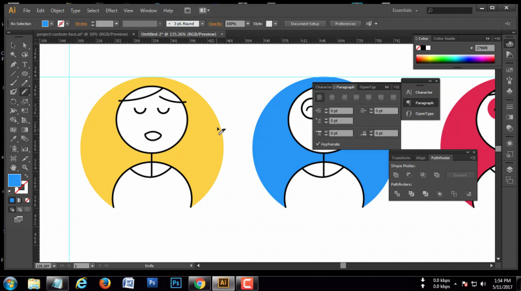Swap fill and stroke colors
521x291 pixels.
click(26, 174)
